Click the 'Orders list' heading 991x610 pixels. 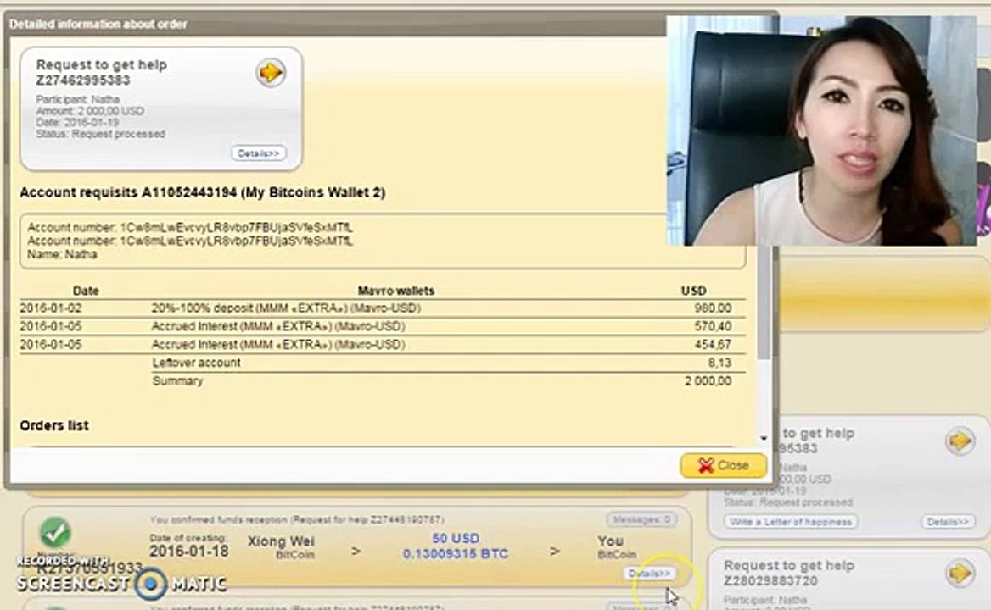tap(54, 426)
